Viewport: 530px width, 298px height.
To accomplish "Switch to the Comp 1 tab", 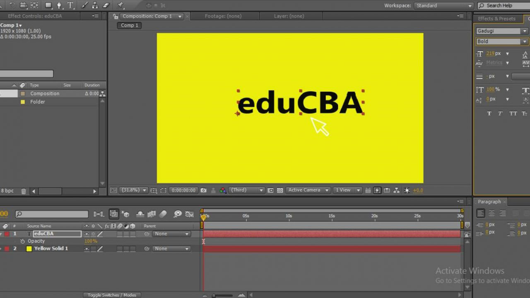I will pyautogui.click(x=129, y=25).
